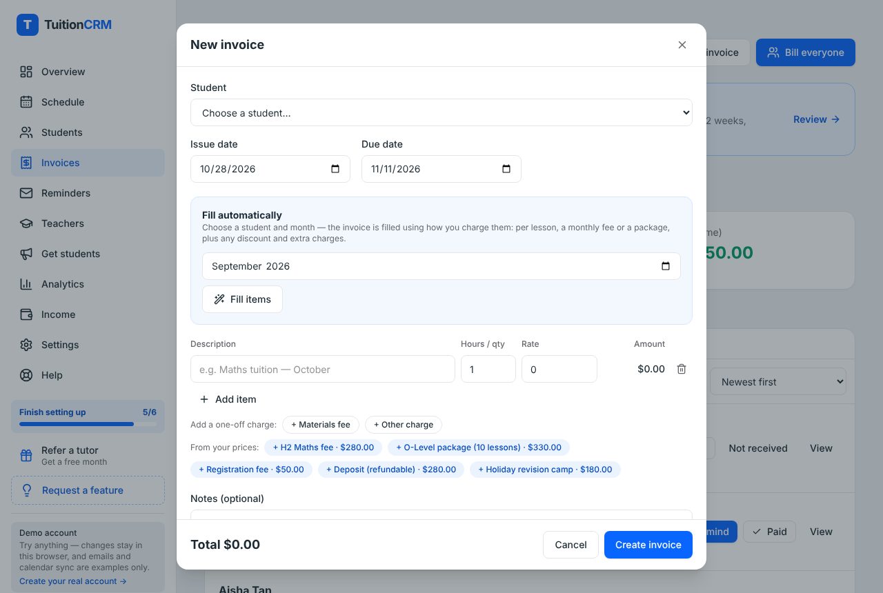Click the $0.00 line Amount value

click(x=651, y=369)
